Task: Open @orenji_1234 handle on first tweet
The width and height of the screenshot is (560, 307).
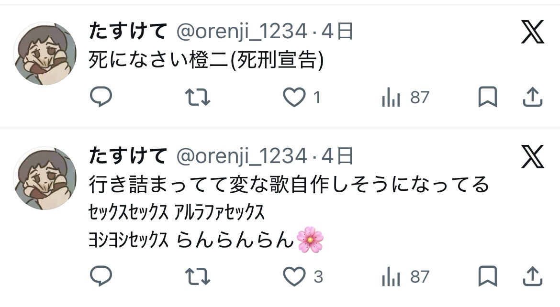Action: pos(242,32)
